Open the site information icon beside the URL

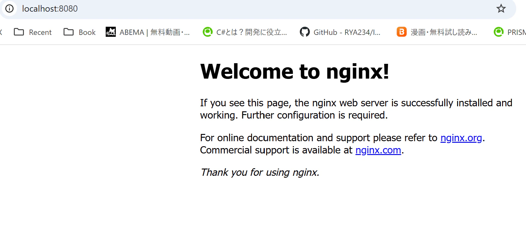[x=10, y=8]
